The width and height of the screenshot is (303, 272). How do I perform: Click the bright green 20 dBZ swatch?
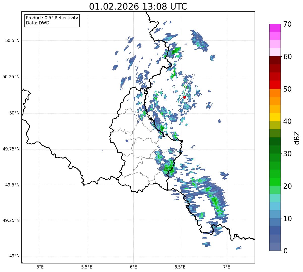click(x=275, y=182)
